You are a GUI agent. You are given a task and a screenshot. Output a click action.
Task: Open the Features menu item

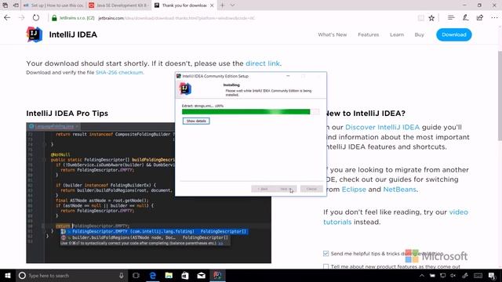coord(368,34)
